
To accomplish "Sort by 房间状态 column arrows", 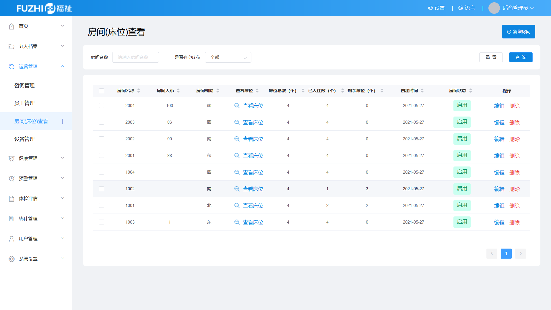I will 471,91.
